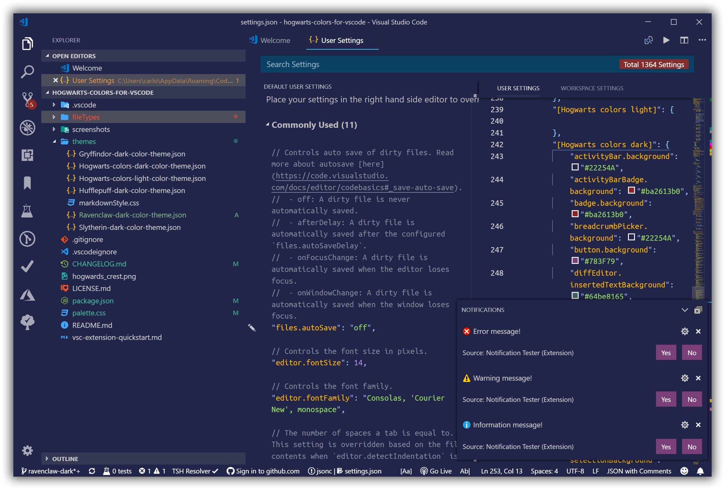Click No on the Information message notification
725x490 pixels.
pyautogui.click(x=692, y=447)
